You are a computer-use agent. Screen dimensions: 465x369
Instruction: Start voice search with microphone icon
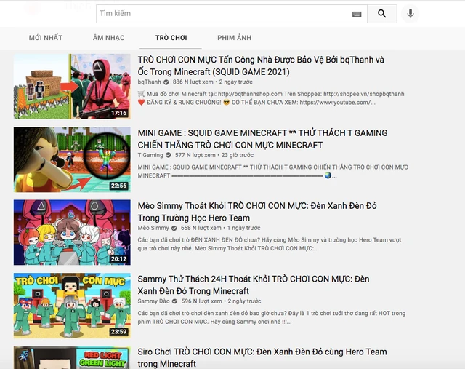click(x=411, y=14)
